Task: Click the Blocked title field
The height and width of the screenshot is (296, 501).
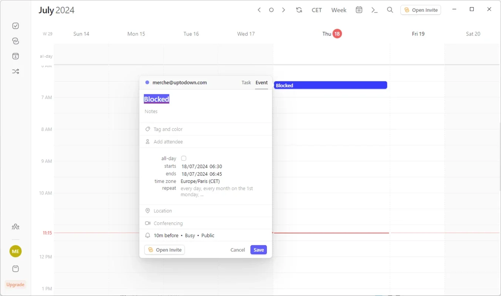Action: (157, 99)
